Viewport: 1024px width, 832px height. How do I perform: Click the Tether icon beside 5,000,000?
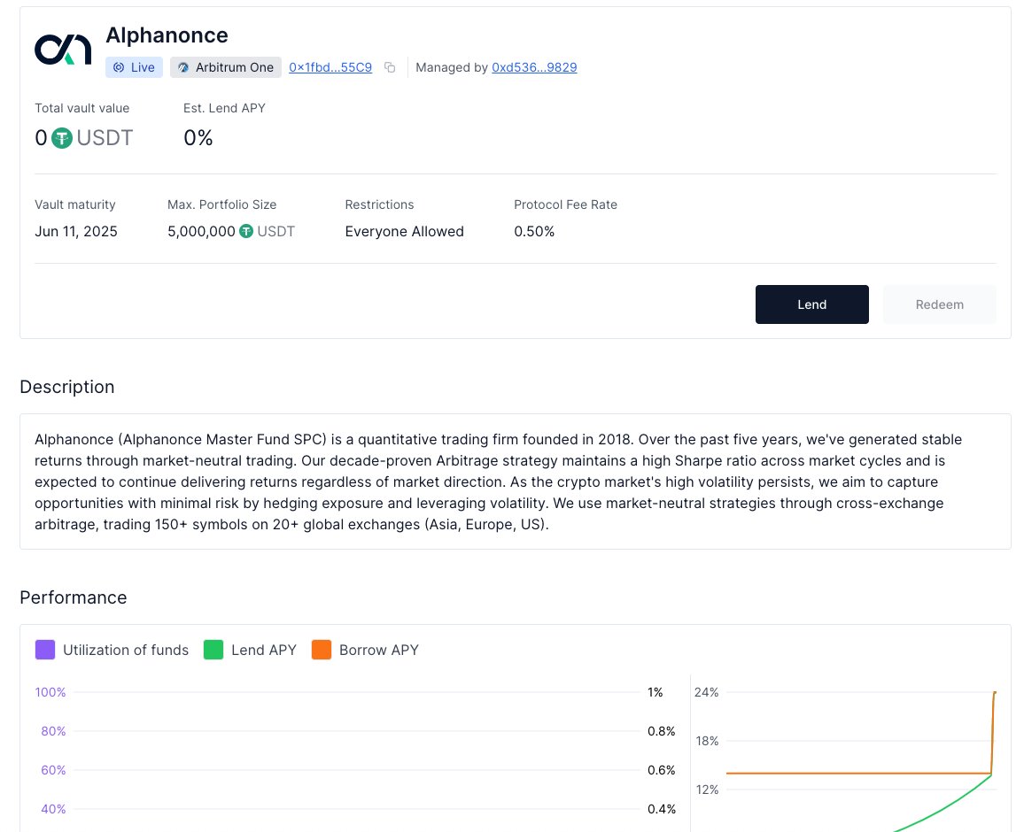pos(246,231)
